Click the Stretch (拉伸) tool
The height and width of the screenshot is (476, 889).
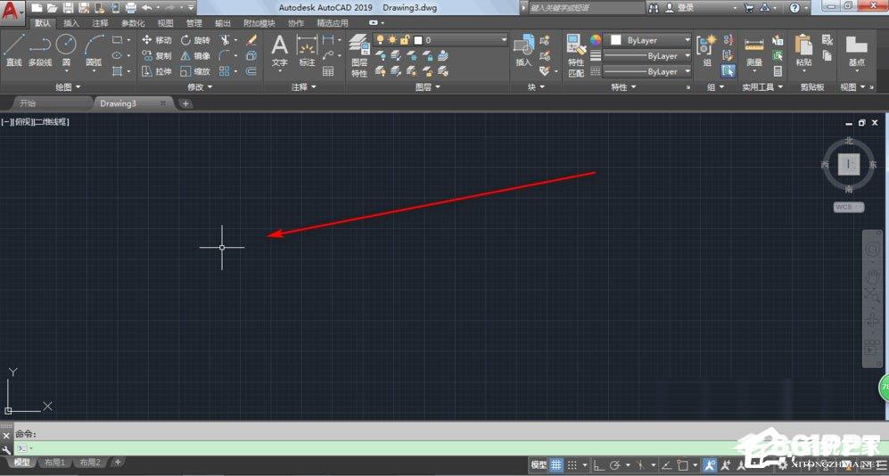tap(156, 71)
